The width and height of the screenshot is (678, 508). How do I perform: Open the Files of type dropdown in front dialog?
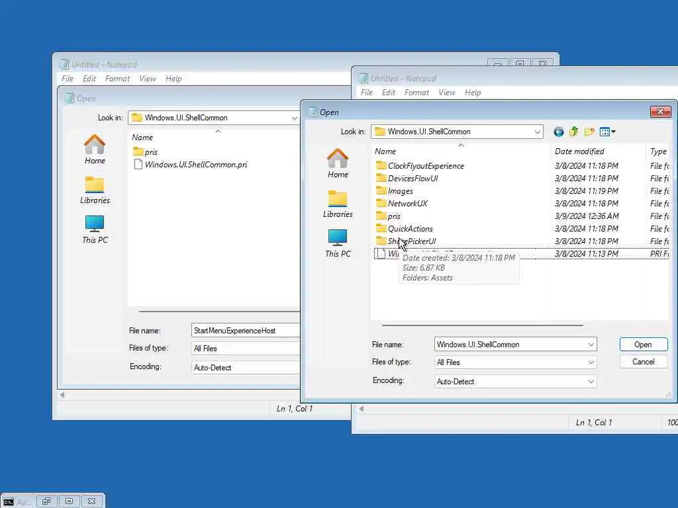[591, 362]
